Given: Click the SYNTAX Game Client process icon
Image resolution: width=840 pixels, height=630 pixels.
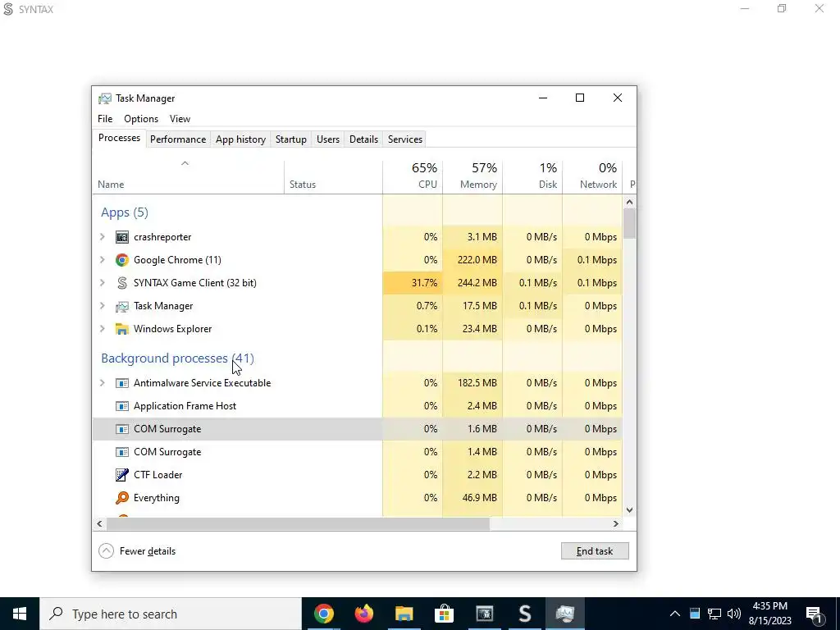Looking at the screenshot, I should (122, 283).
